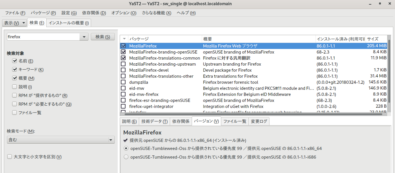
Task: Toggle status icon of MozillaFirefox-devel
Action: 123,70
